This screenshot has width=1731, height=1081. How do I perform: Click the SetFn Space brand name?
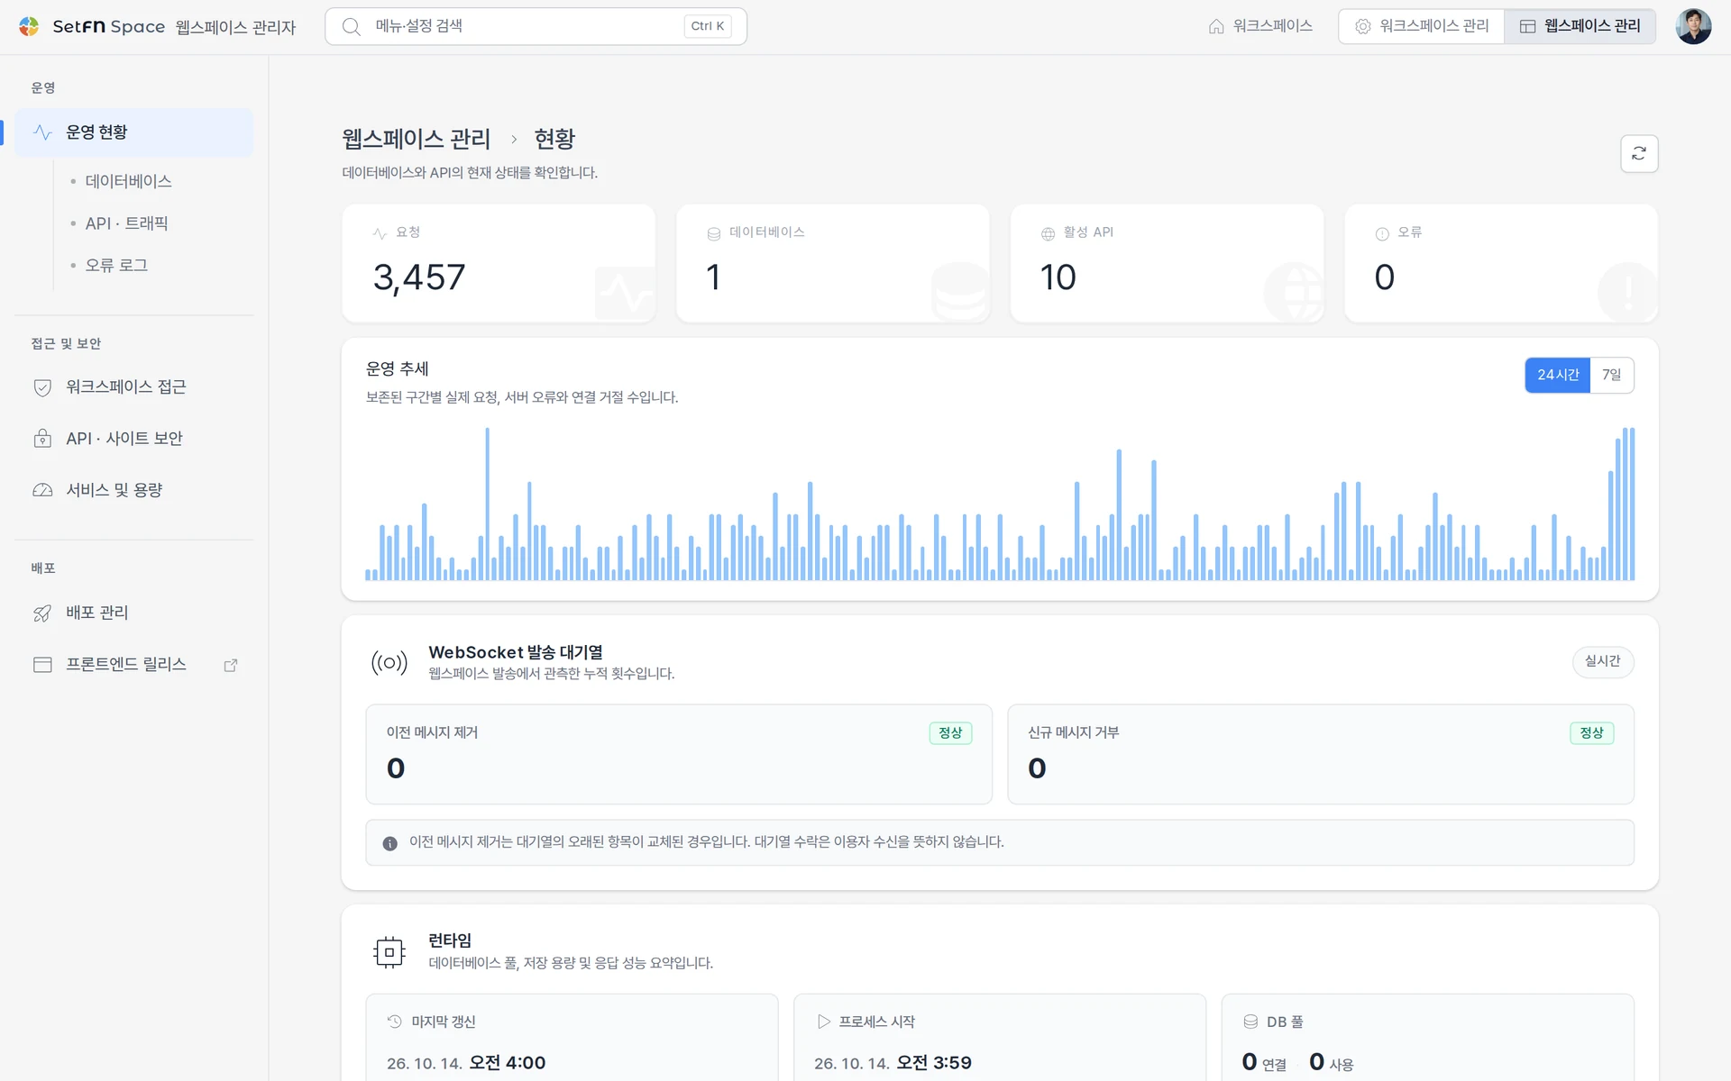click(x=109, y=27)
